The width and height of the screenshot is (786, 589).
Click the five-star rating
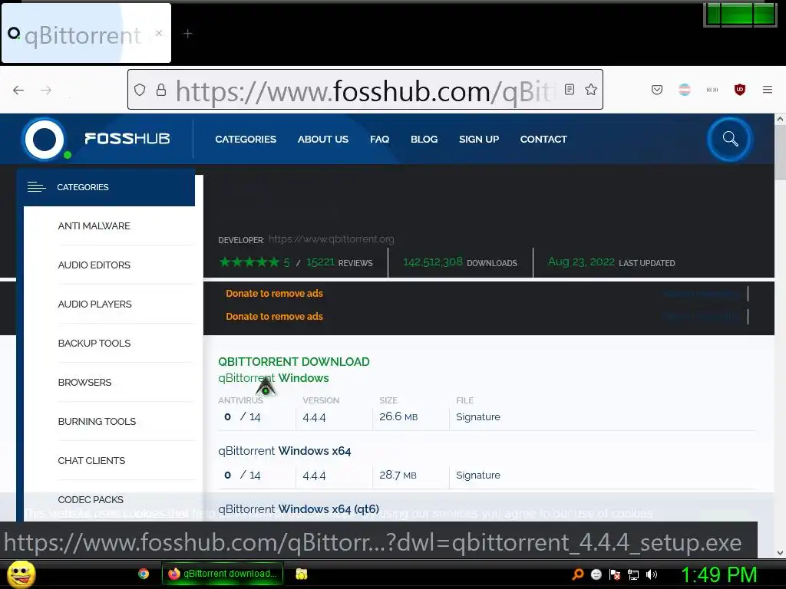(249, 262)
